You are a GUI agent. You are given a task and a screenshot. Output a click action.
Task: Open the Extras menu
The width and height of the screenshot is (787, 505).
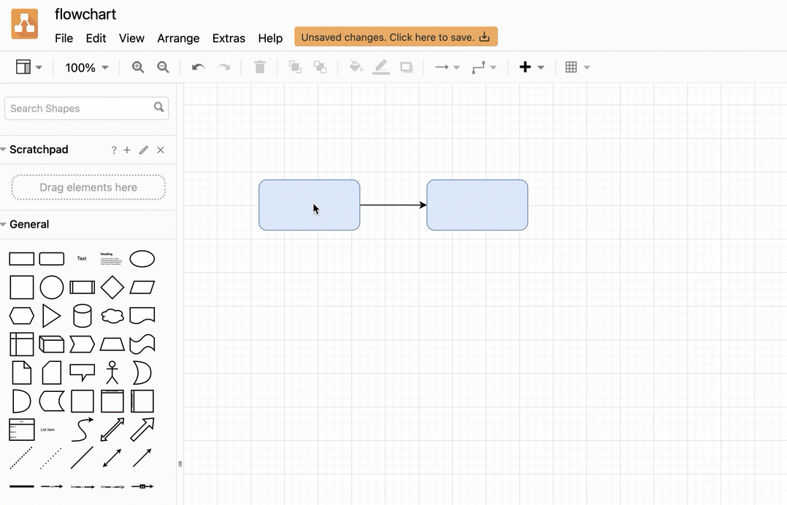pyautogui.click(x=229, y=38)
